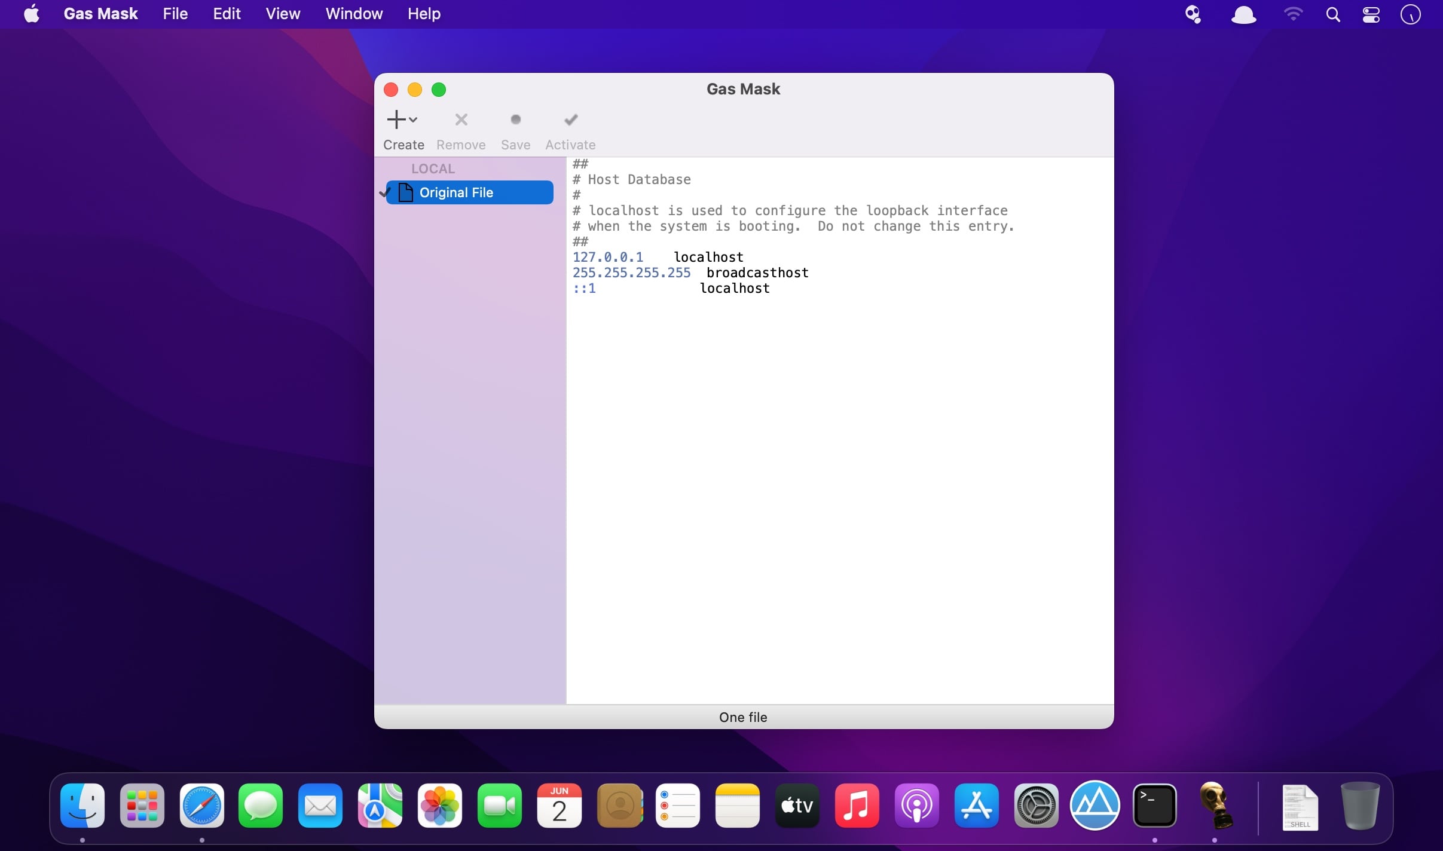Open the Edit menu
Image resolution: width=1443 pixels, height=851 pixels.
227,14
